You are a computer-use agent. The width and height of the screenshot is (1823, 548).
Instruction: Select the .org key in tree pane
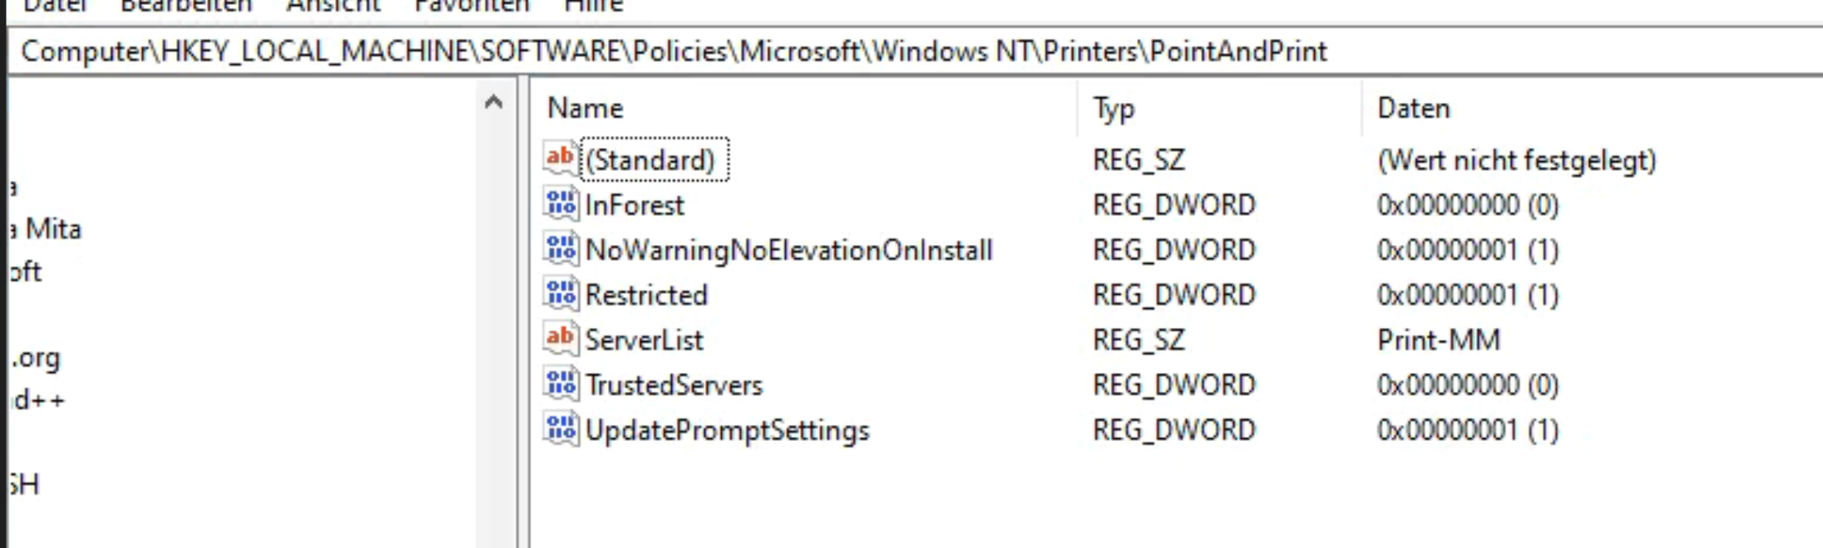point(36,358)
